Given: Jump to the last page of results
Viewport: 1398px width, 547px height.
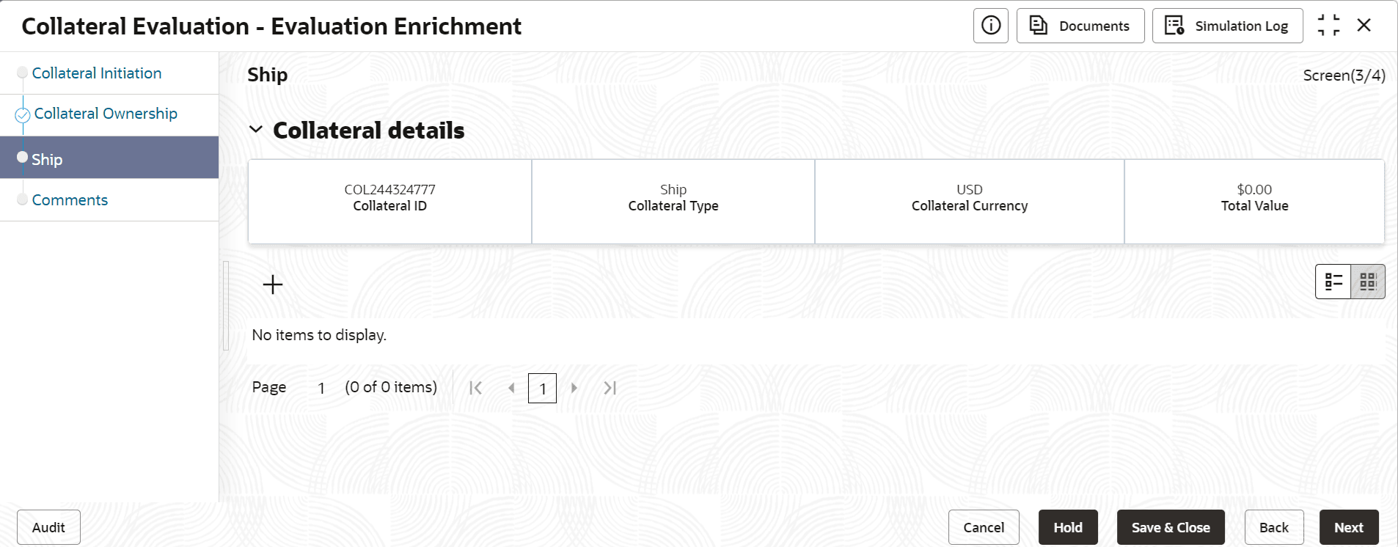Looking at the screenshot, I should pos(610,388).
